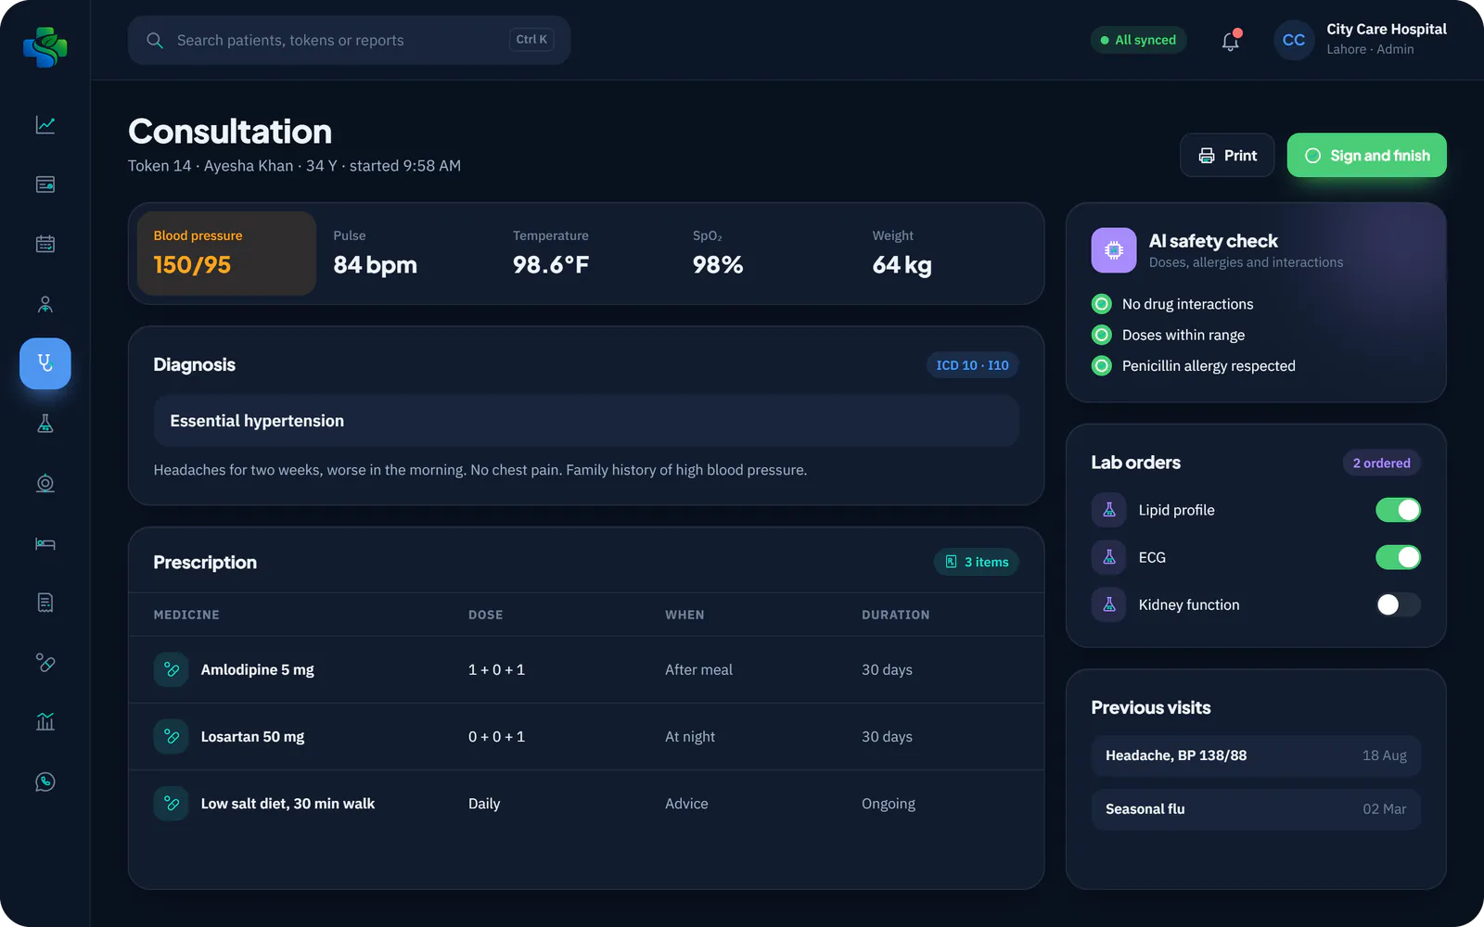
Task: Open the patients person sidebar icon
Action: click(45, 304)
